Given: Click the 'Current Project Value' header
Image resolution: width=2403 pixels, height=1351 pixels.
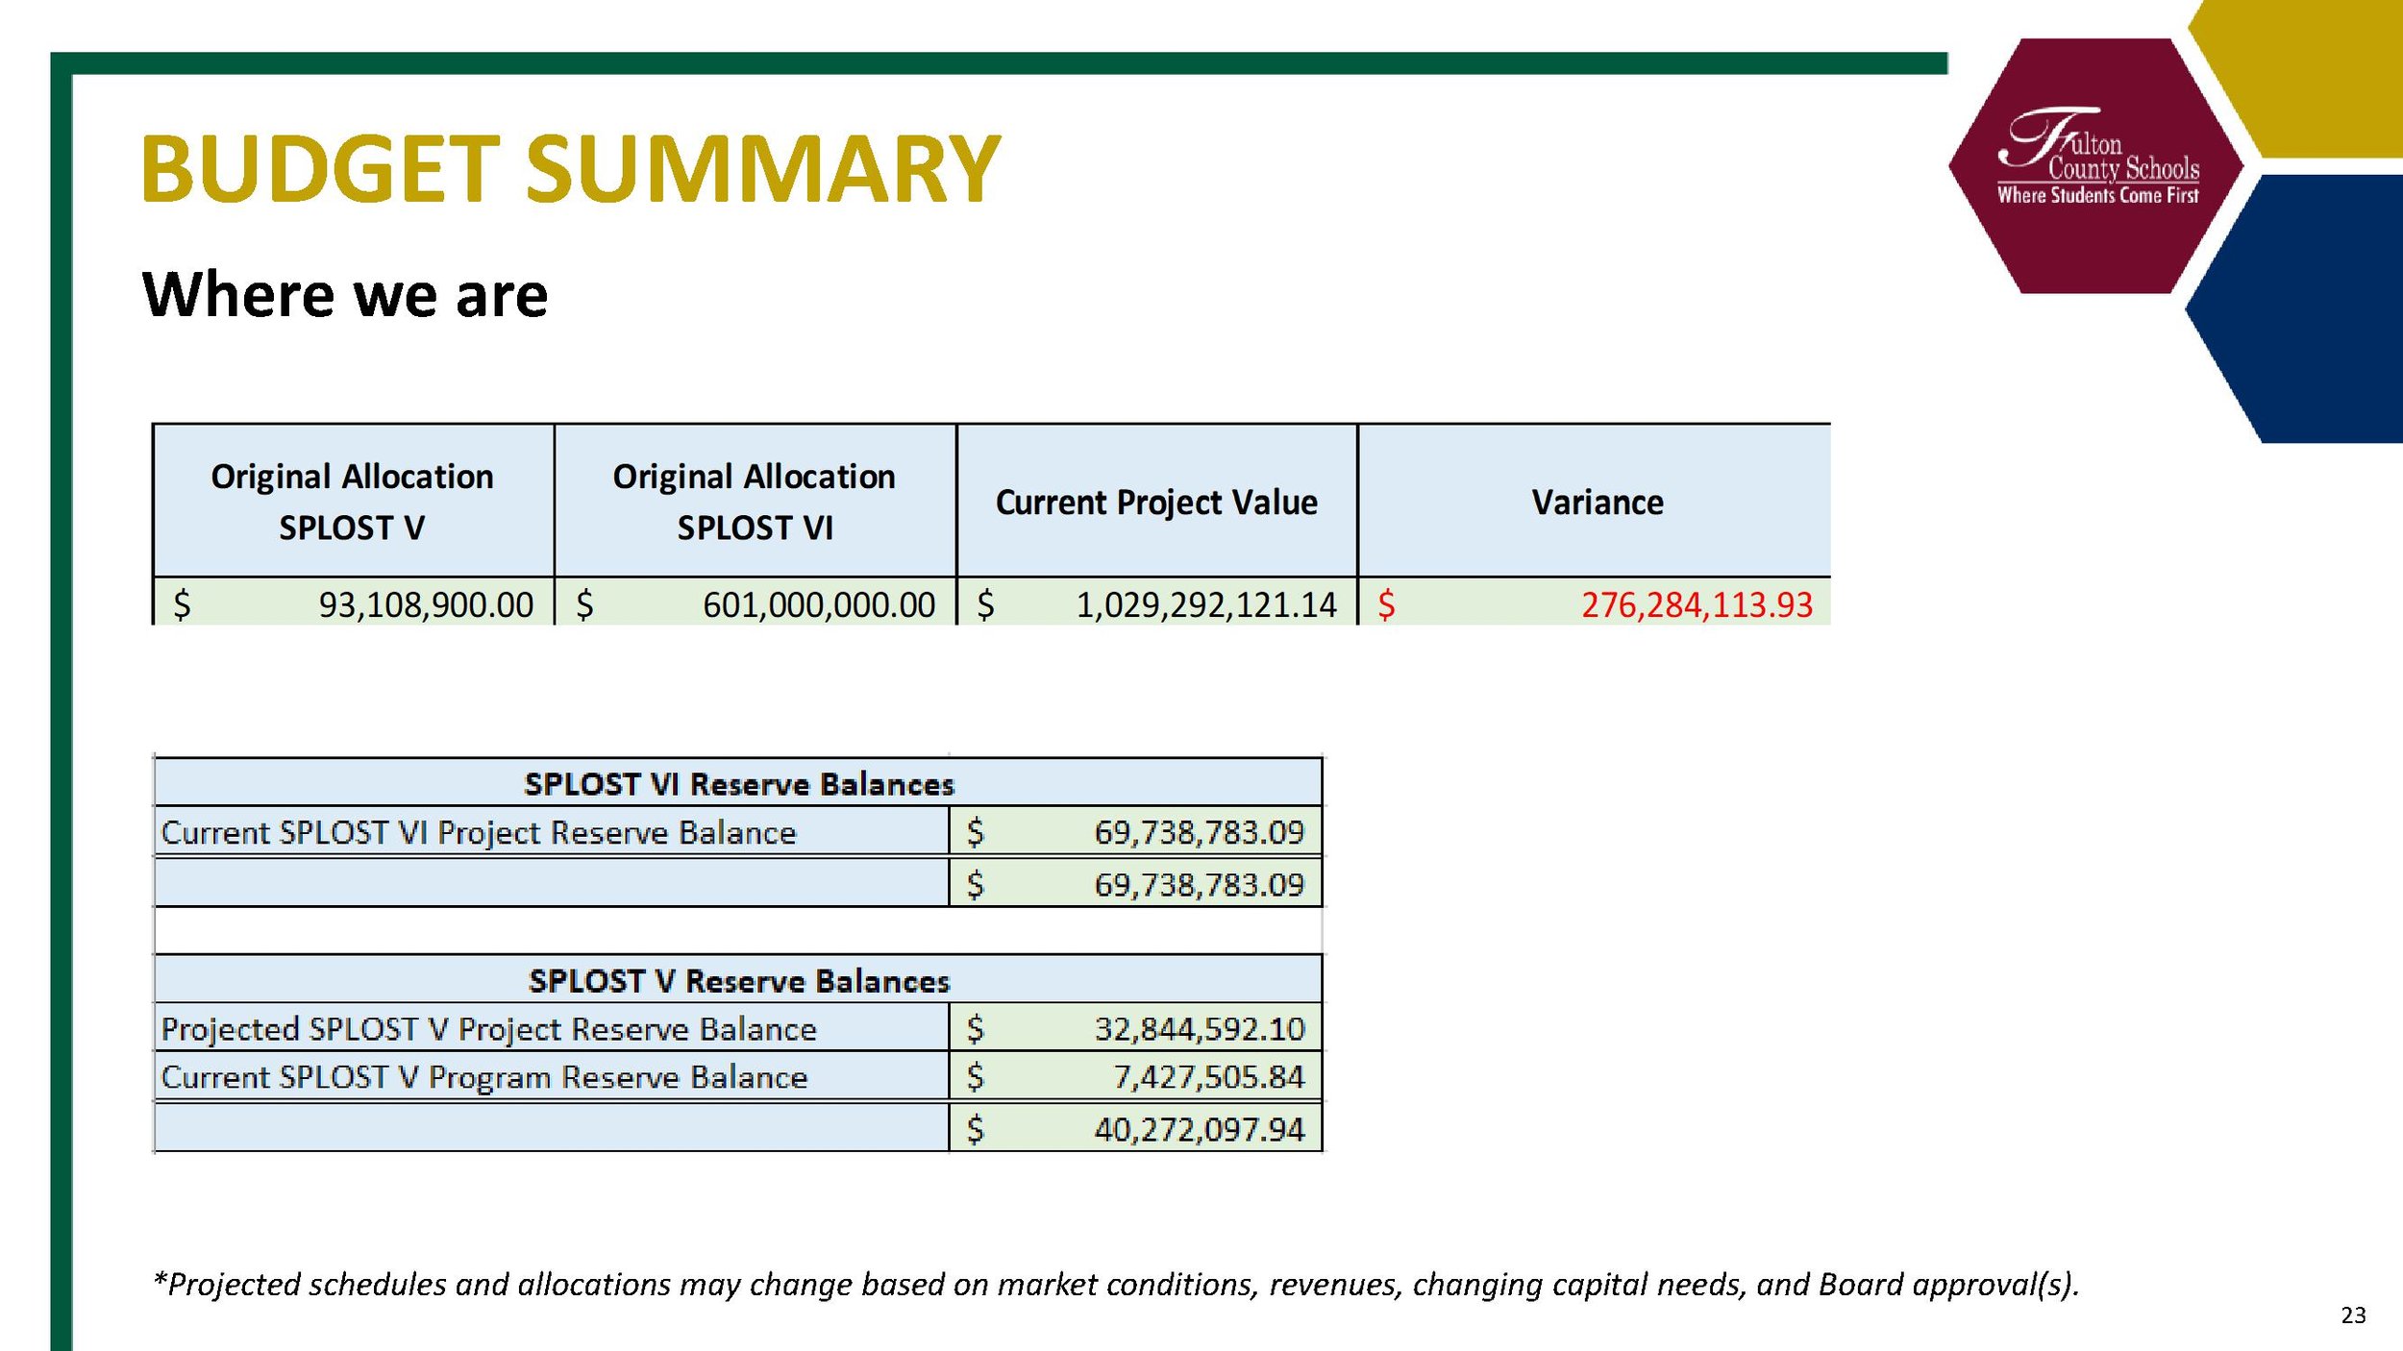Looking at the screenshot, I should coord(1156,501).
